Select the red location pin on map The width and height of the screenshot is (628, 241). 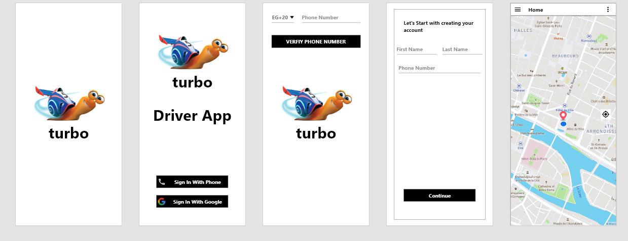(x=563, y=117)
